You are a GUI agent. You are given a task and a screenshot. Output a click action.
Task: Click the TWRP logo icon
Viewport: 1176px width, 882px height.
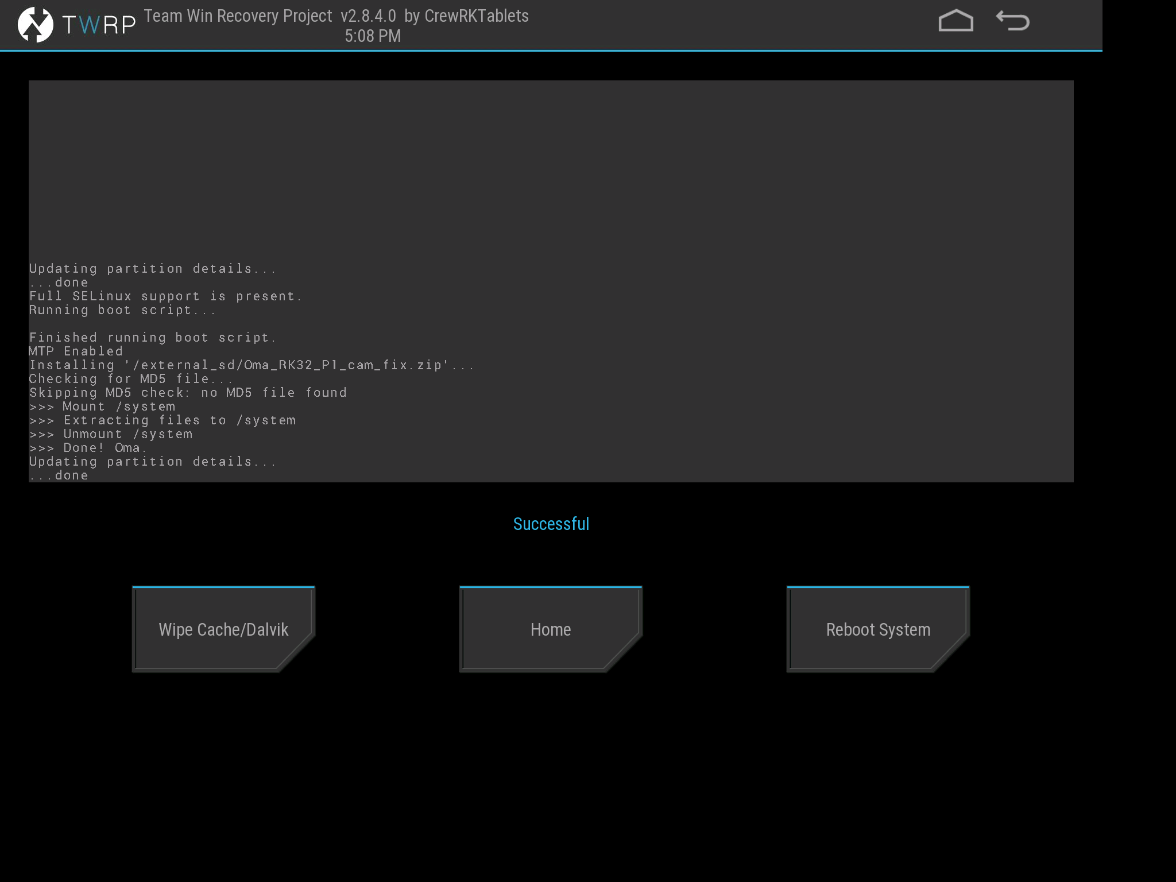coord(36,25)
